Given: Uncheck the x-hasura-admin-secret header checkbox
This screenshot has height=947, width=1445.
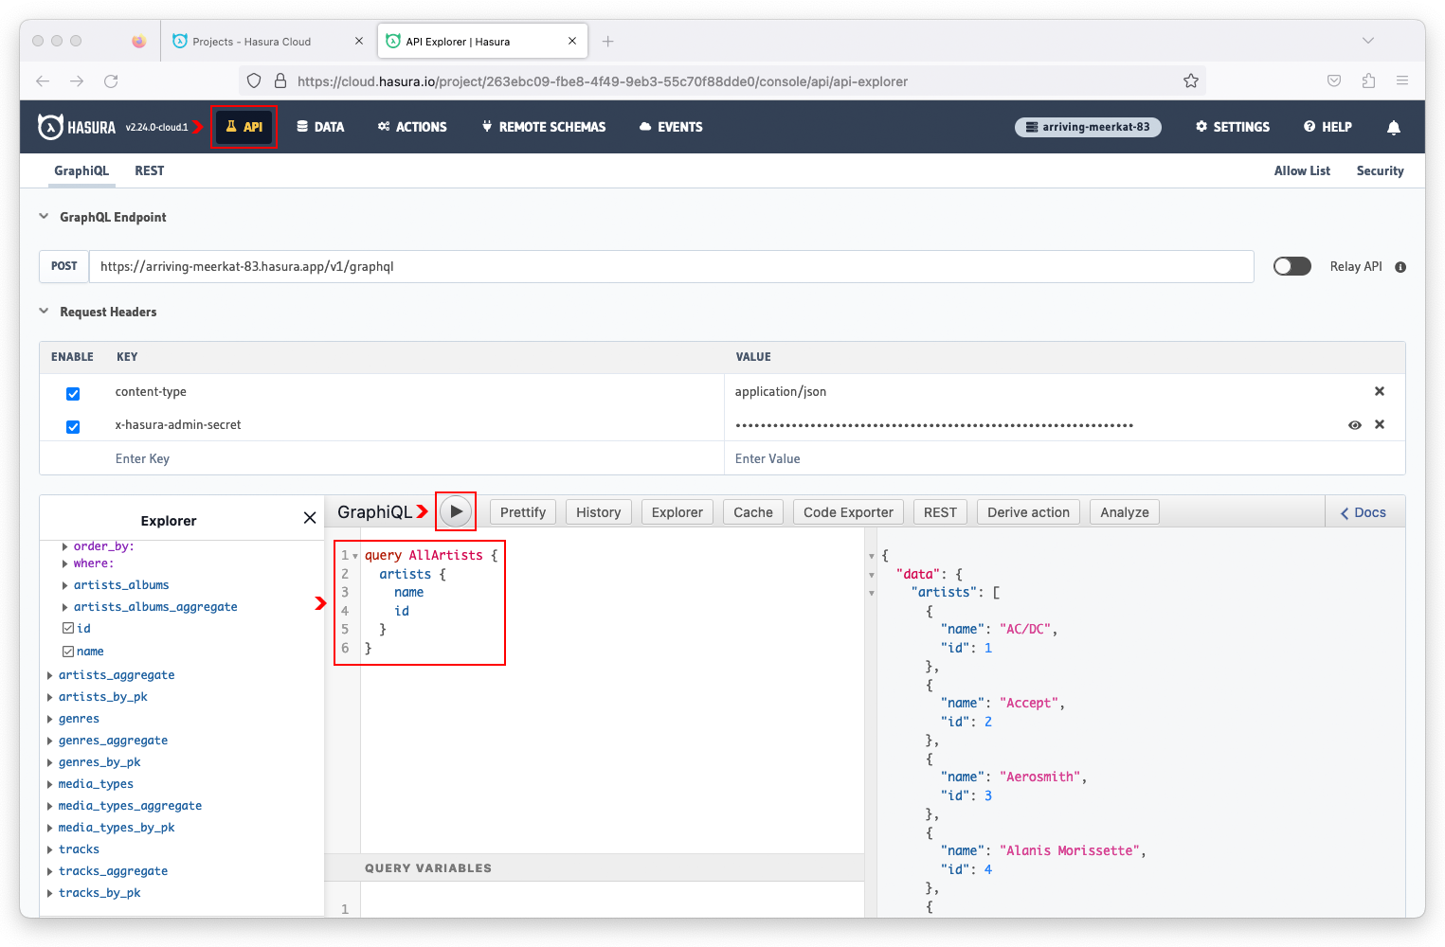Looking at the screenshot, I should [x=73, y=426].
